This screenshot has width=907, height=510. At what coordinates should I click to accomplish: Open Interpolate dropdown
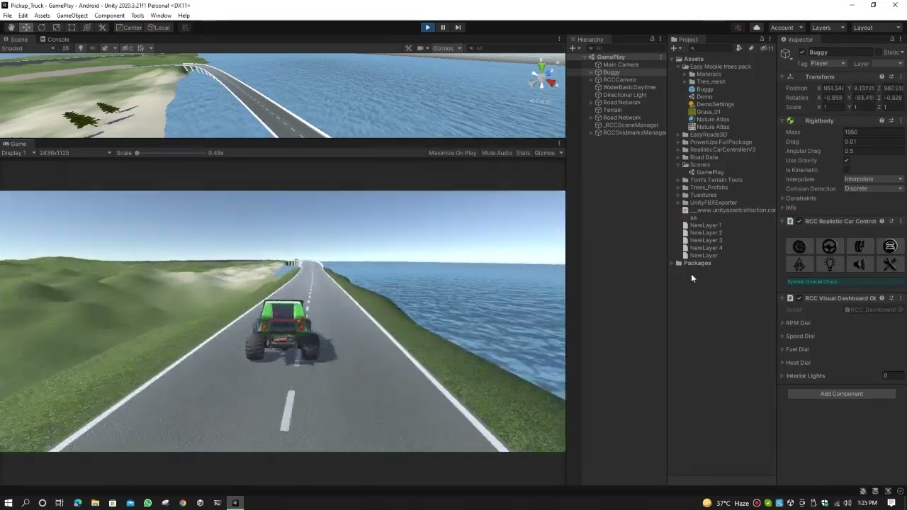tap(874, 179)
